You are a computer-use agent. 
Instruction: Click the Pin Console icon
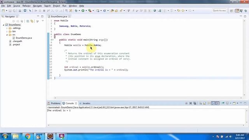223,103
